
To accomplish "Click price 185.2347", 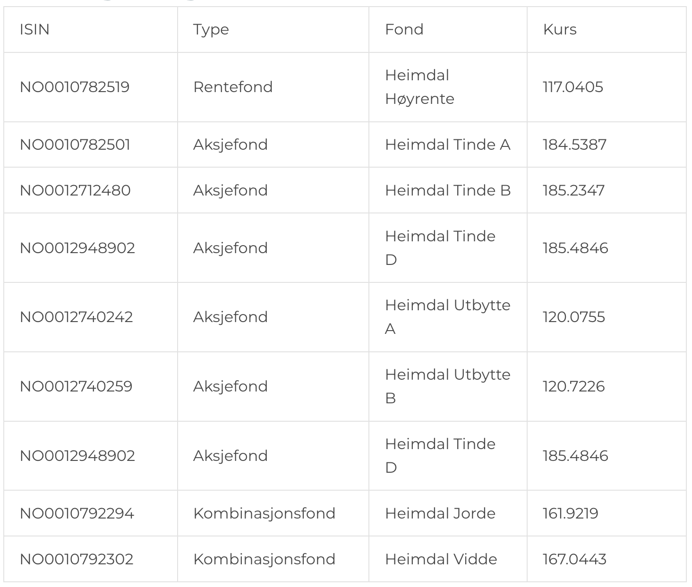I will point(573,190).
